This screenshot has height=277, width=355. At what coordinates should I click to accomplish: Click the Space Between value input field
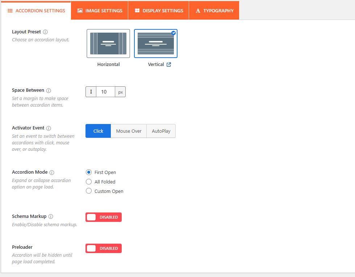105,92
